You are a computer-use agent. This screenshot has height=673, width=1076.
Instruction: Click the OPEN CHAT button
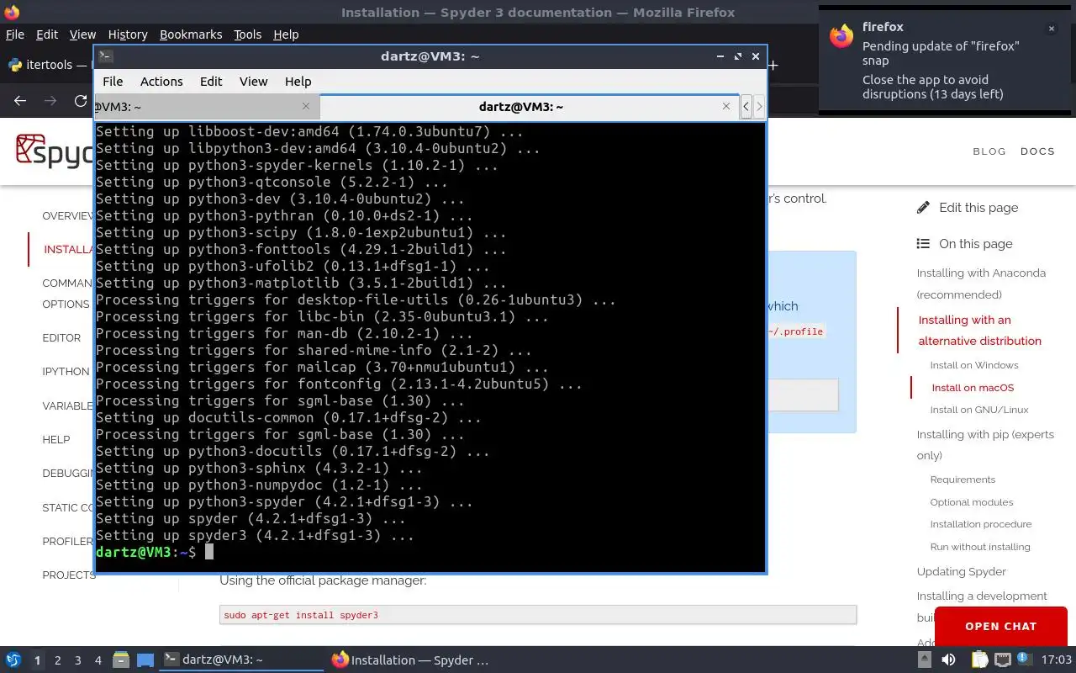coord(1000,626)
